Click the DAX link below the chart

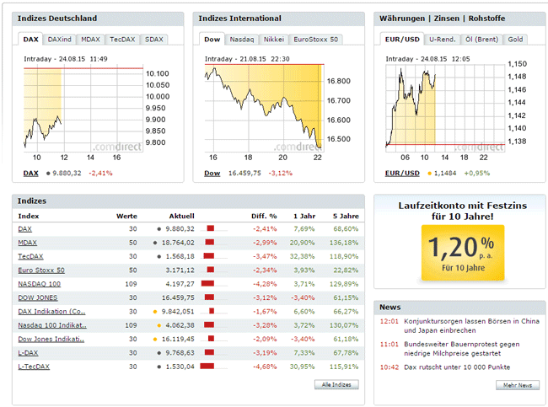pos(30,173)
